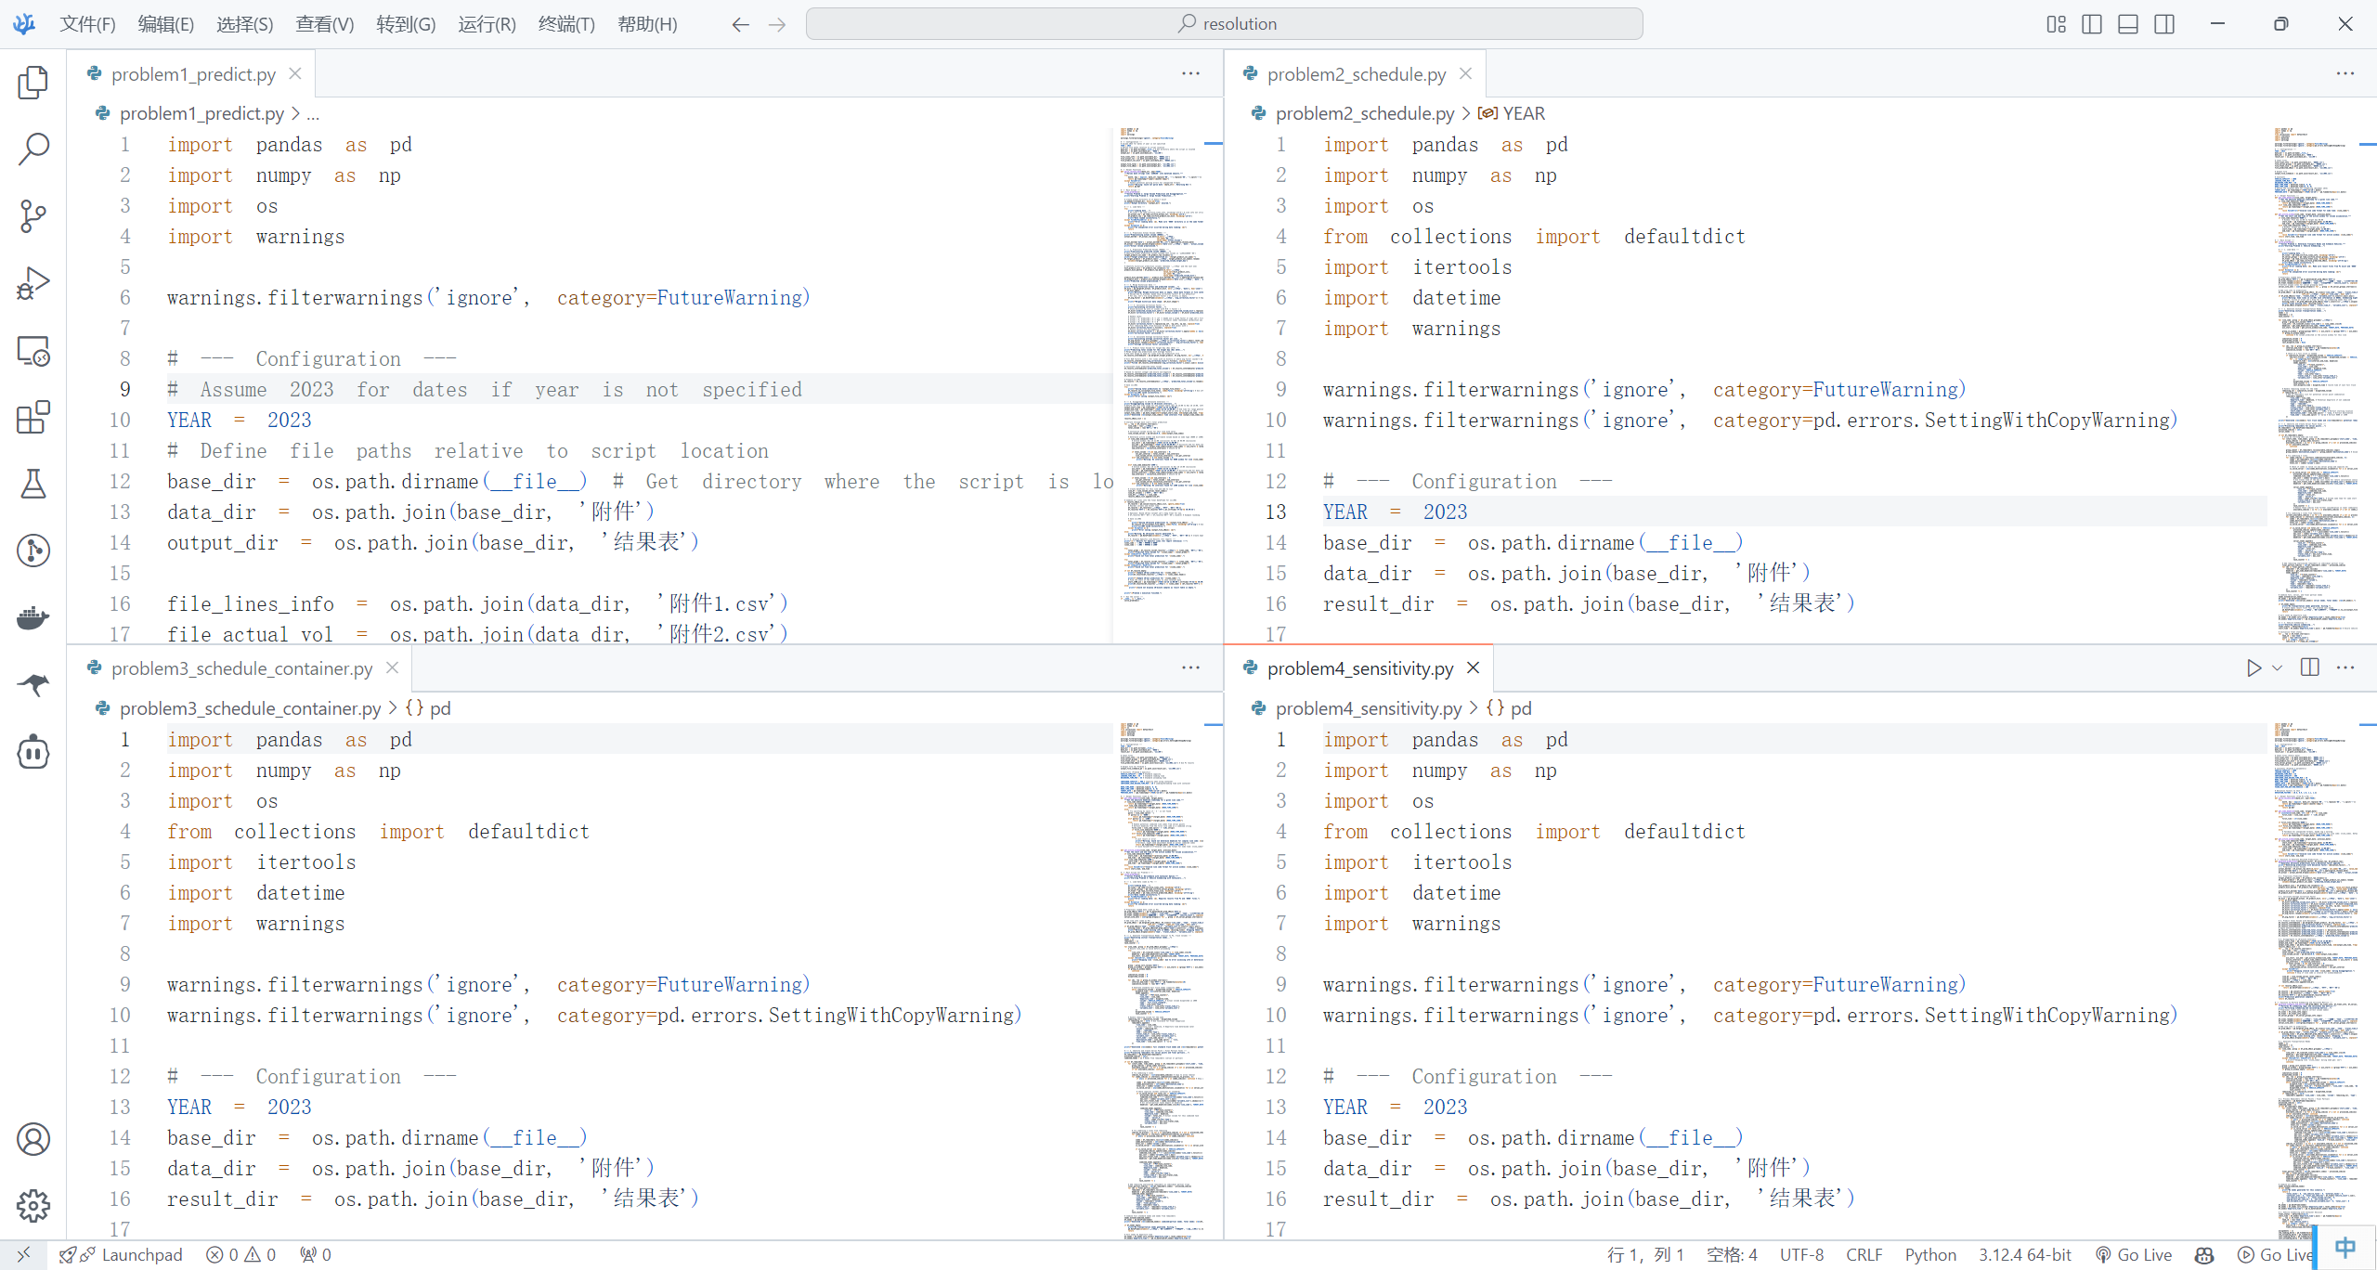Open the Testing flask icon
This screenshot has width=2377, height=1270.
33,484
